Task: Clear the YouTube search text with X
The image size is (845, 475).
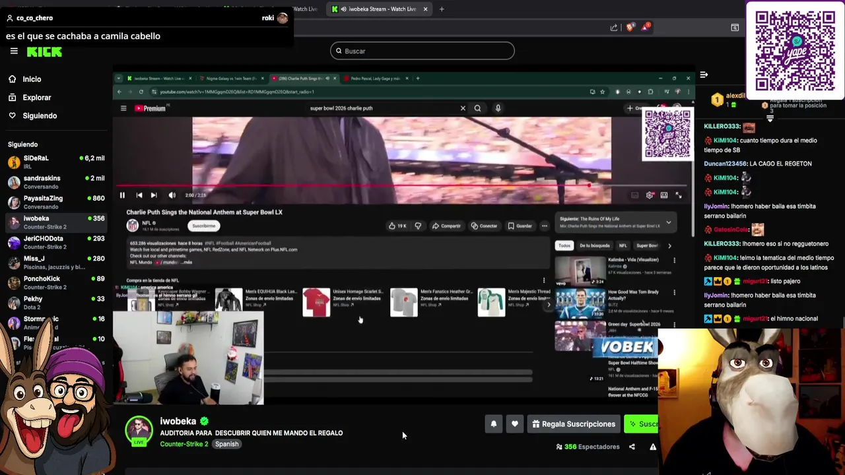Action: [463, 108]
